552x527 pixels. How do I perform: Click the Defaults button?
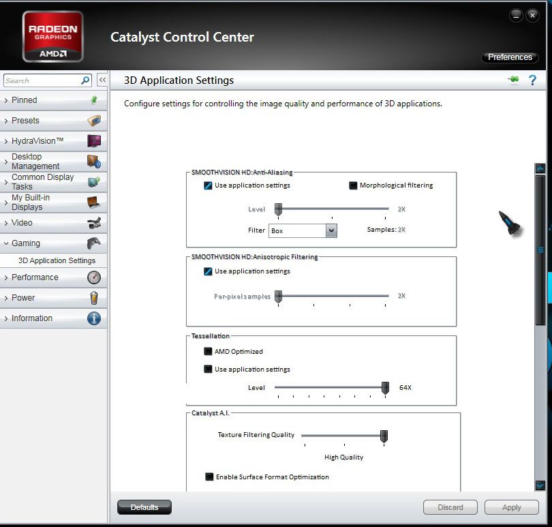(x=144, y=507)
